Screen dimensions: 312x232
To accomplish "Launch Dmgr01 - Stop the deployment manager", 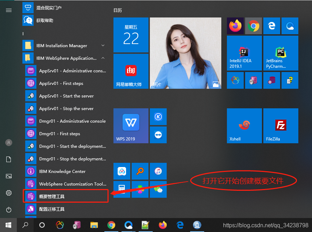I will [66, 159].
